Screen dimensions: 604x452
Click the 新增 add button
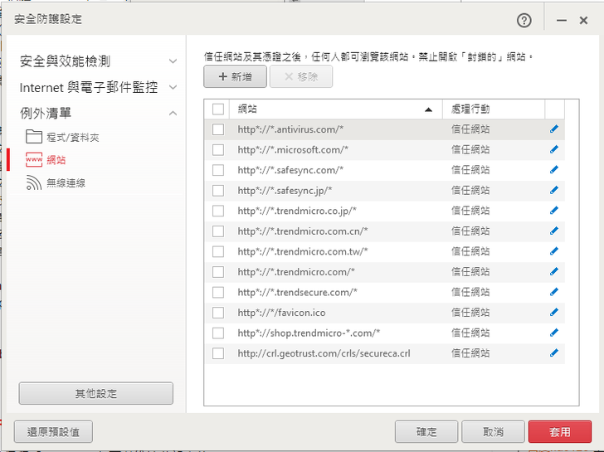point(235,76)
